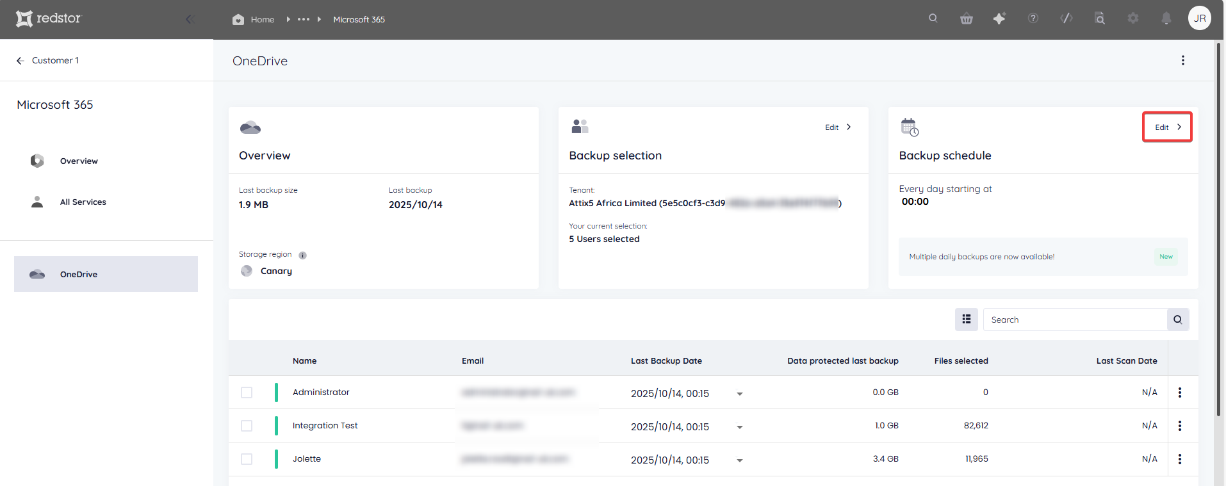Go back to Customer 1
1226x486 pixels.
click(47, 60)
